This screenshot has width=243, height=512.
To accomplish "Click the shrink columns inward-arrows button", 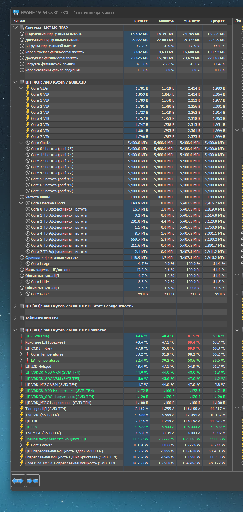I will [x=32, y=481].
